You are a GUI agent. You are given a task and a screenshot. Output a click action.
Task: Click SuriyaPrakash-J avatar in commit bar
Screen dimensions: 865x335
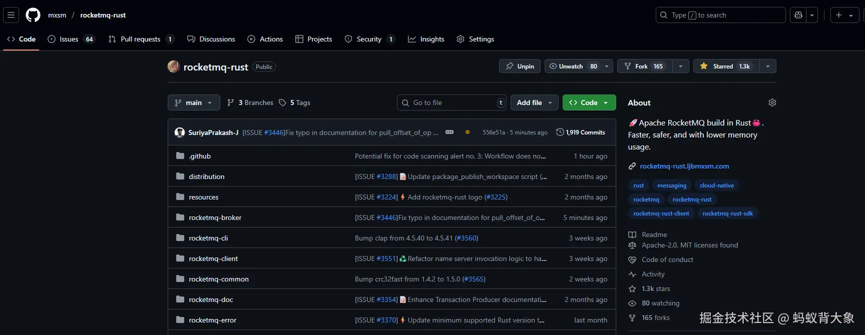point(179,132)
